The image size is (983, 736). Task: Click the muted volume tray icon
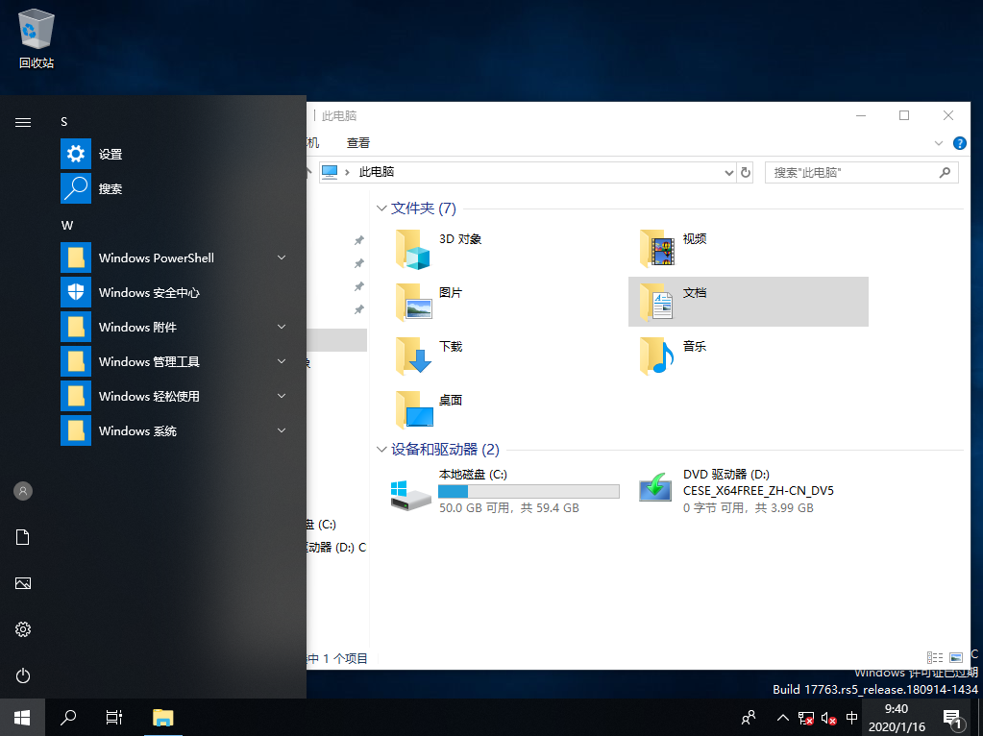pyautogui.click(x=828, y=718)
